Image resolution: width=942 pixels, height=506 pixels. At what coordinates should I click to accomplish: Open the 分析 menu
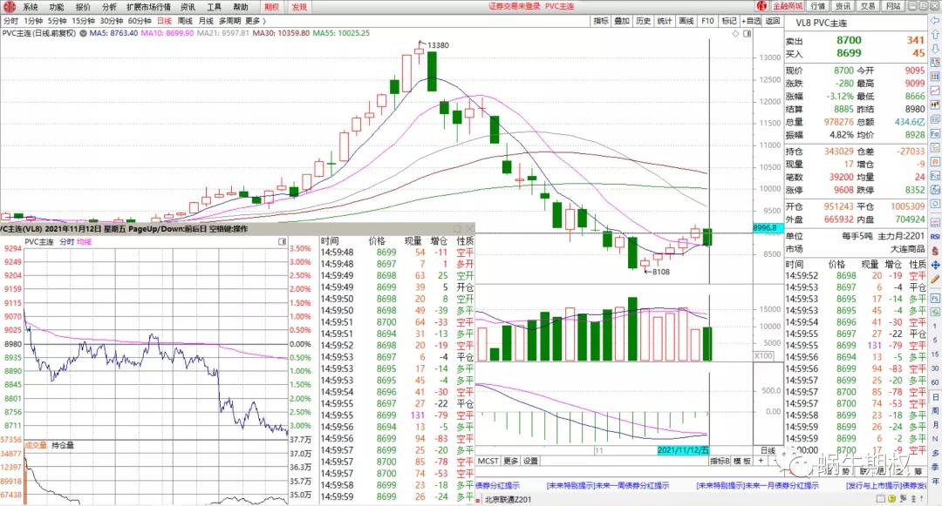point(109,6)
